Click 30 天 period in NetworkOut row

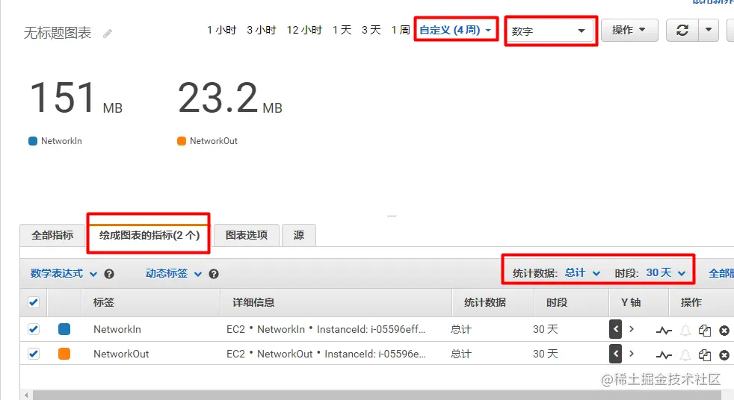[x=546, y=354]
